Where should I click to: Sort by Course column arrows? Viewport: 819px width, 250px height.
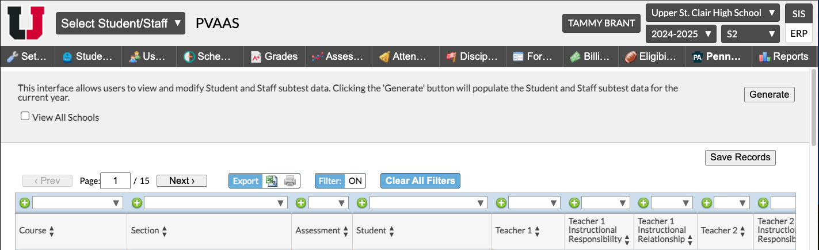[x=52, y=231]
